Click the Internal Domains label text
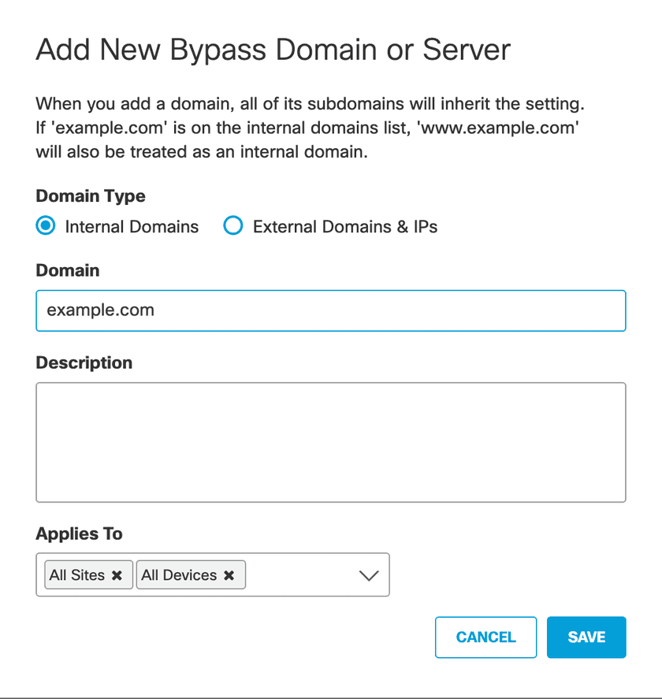 (132, 227)
